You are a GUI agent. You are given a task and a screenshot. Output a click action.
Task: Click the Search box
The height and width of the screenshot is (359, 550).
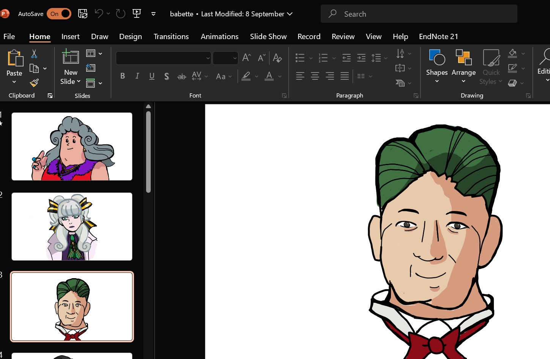[x=419, y=14]
